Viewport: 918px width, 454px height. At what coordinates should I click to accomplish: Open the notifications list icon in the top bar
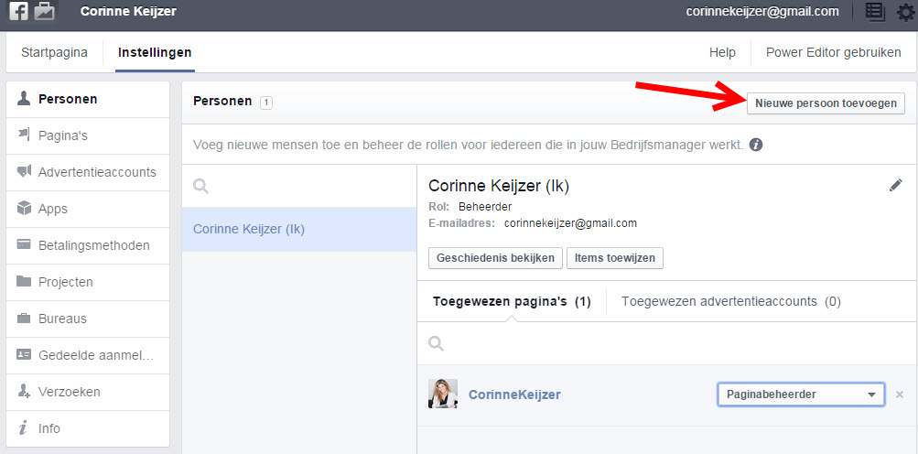pos(875,12)
